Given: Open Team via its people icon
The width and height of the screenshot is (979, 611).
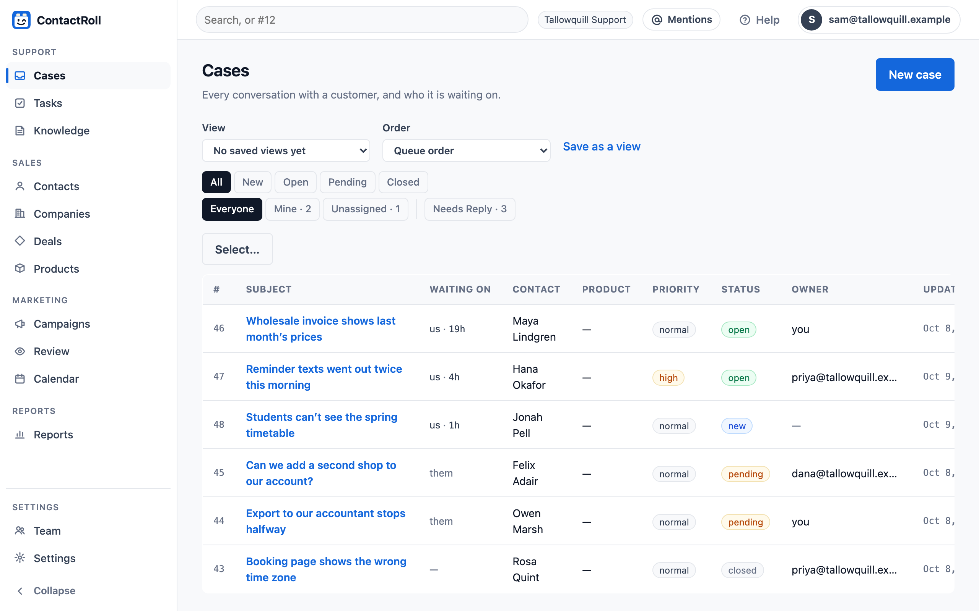Looking at the screenshot, I should click(20, 530).
